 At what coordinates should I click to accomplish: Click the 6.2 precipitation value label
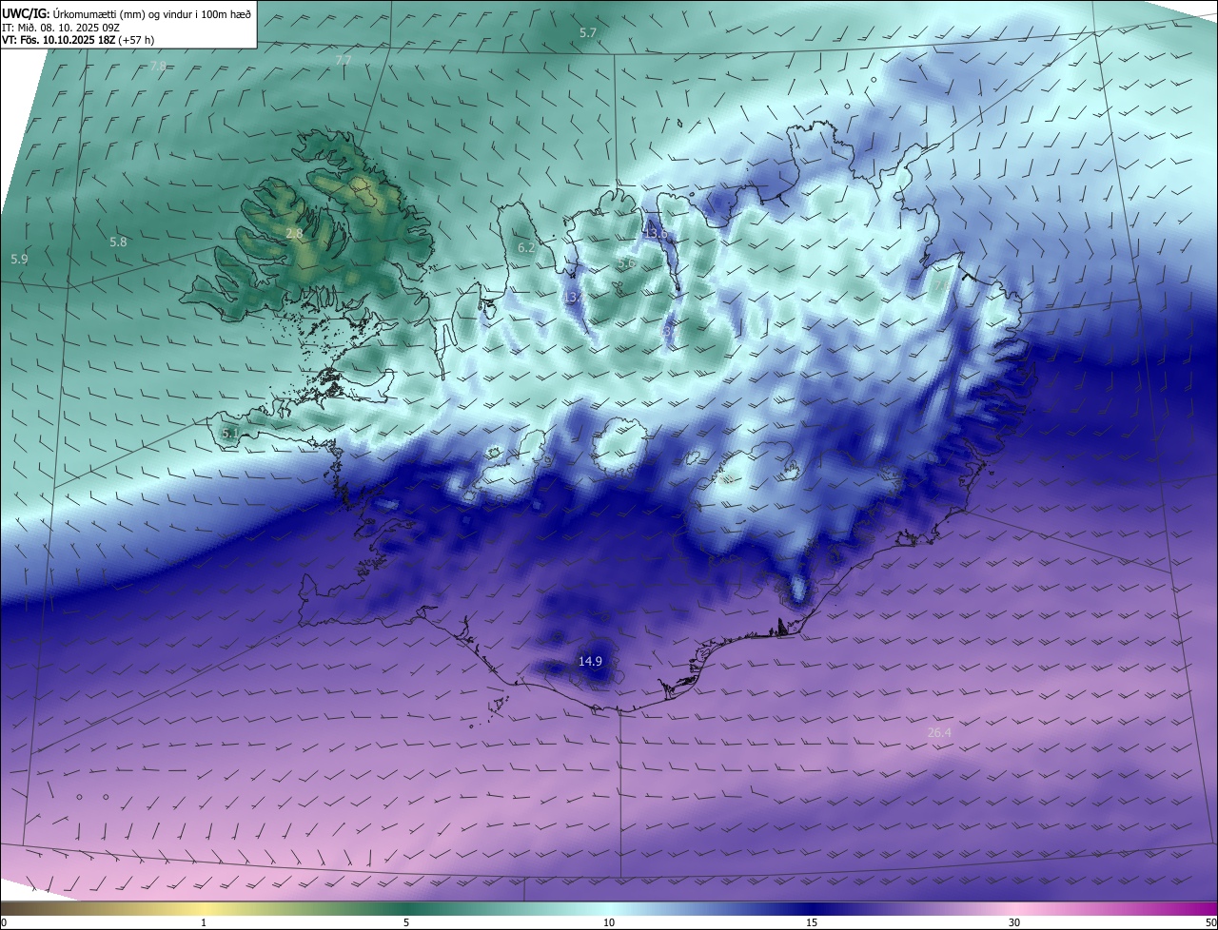[x=526, y=248]
